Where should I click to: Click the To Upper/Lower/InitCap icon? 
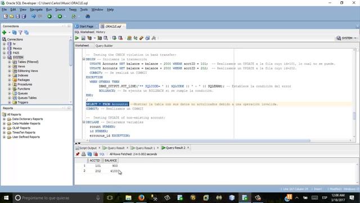tap(135, 38)
